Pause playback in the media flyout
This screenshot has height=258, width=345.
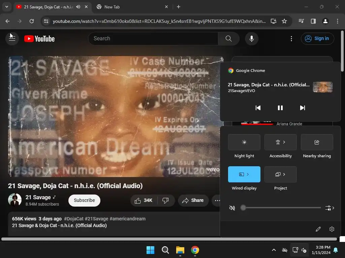tap(280, 108)
